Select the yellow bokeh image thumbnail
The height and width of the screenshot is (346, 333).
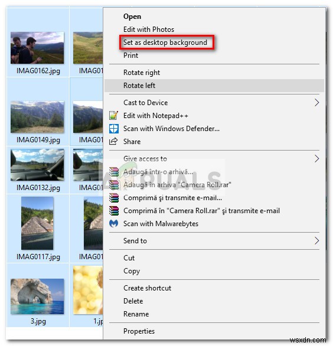click(x=88, y=290)
